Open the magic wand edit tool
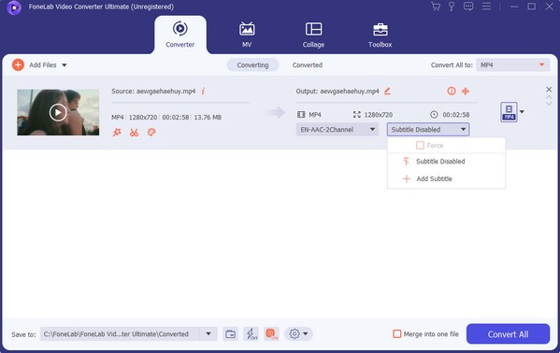This screenshot has width=560, height=353. click(x=117, y=133)
